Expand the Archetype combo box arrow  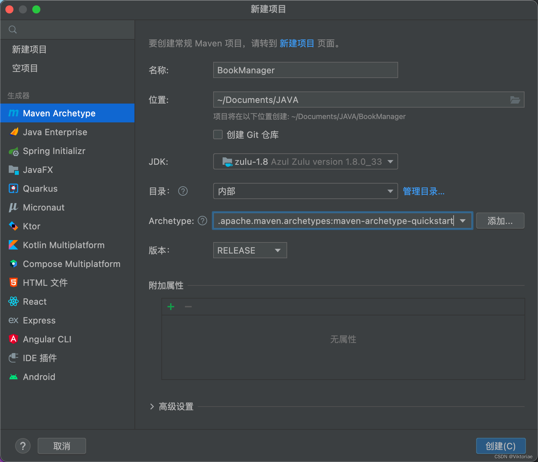point(463,221)
